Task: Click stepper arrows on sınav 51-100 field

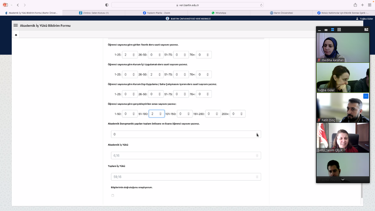Action: [160, 114]
